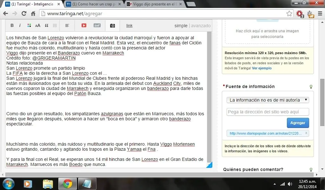
Task: Close the Taringa! Inteligencia tab
Action: (58, 4)
